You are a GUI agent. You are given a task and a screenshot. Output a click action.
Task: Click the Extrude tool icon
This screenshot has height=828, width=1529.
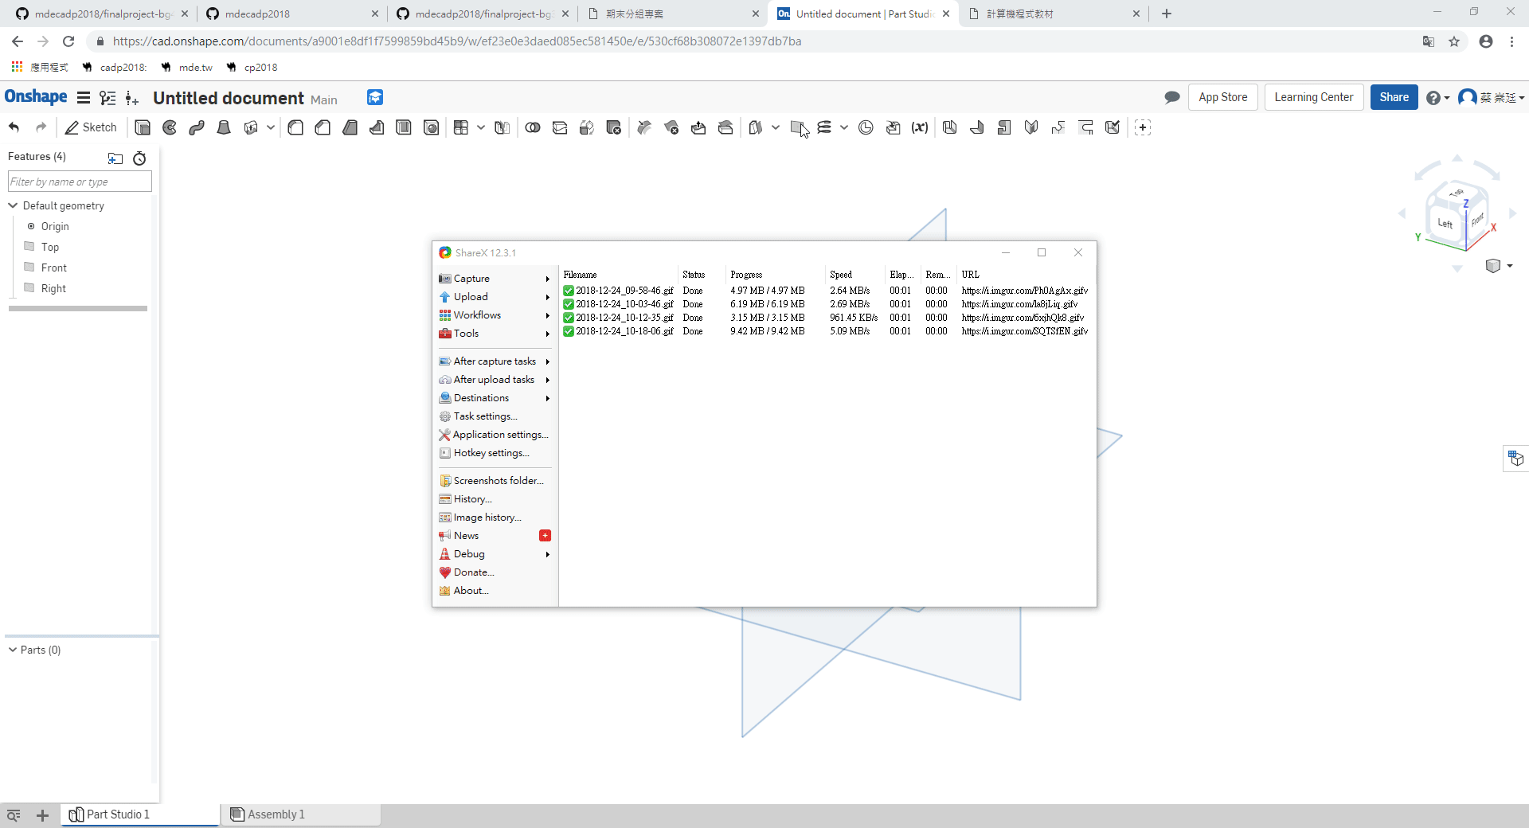[x=143, y=127]
